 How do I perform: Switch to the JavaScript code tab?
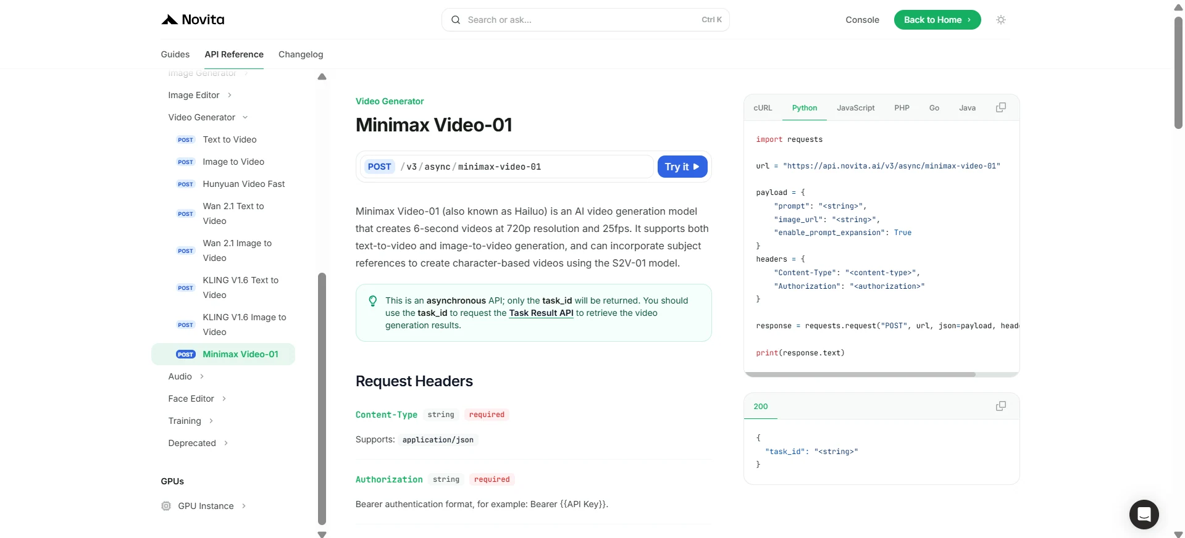tap(855, 108)
